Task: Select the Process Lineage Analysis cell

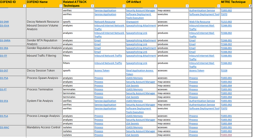Action: 44,120
